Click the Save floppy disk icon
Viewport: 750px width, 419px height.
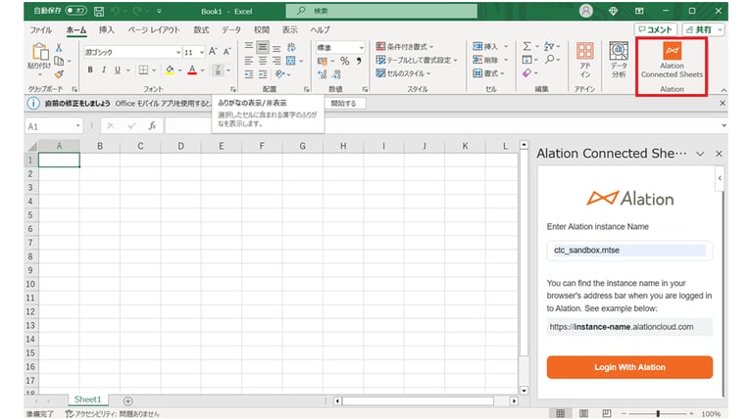pyautogui.click(x=99, y=11)
